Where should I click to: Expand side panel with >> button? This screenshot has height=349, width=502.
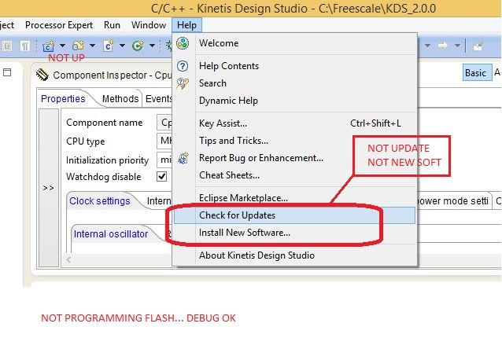[x=48, y=188]
